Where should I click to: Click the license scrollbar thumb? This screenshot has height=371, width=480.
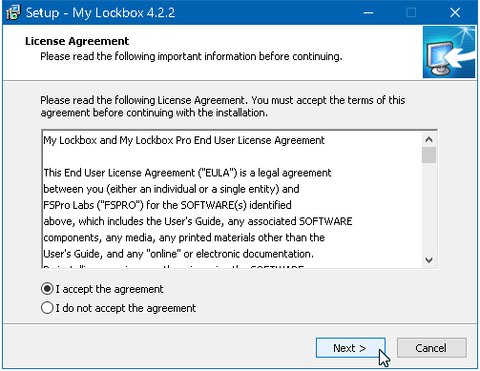428,155
